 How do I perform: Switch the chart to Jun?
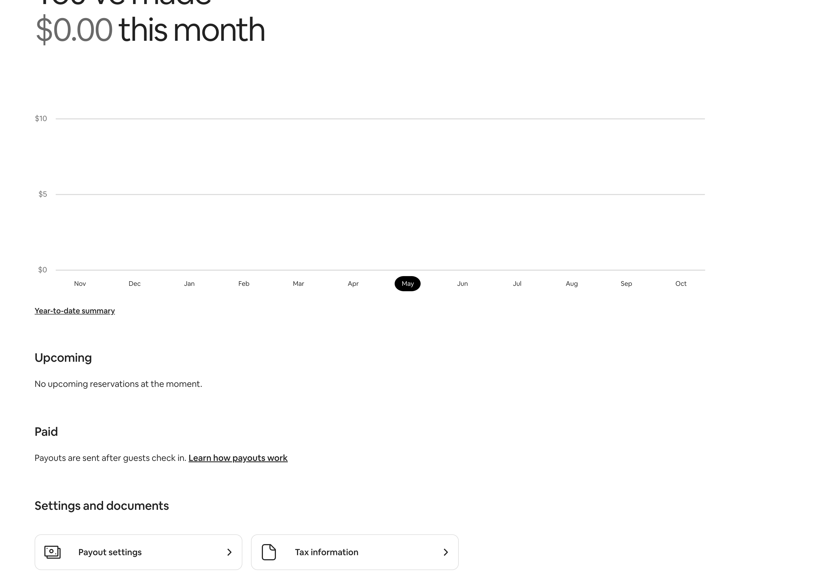pyautogui.click(x=462, y=284)
